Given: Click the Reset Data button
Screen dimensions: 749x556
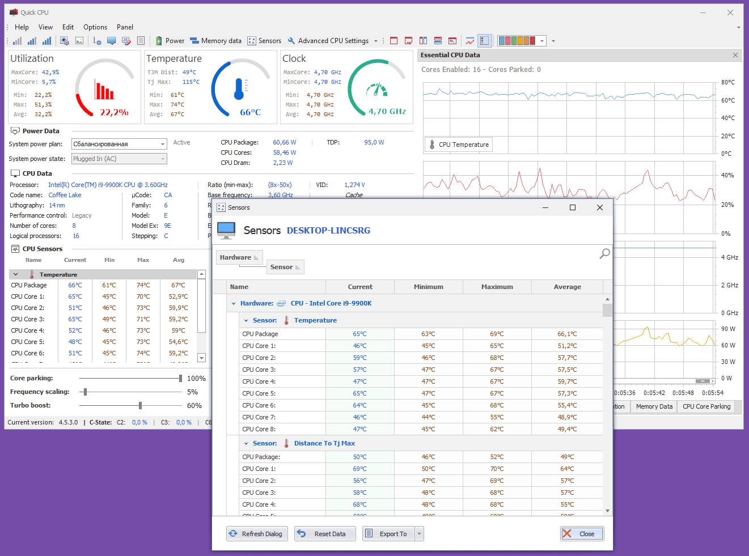Looking at the screenshot, I should (x=325, y=534).
